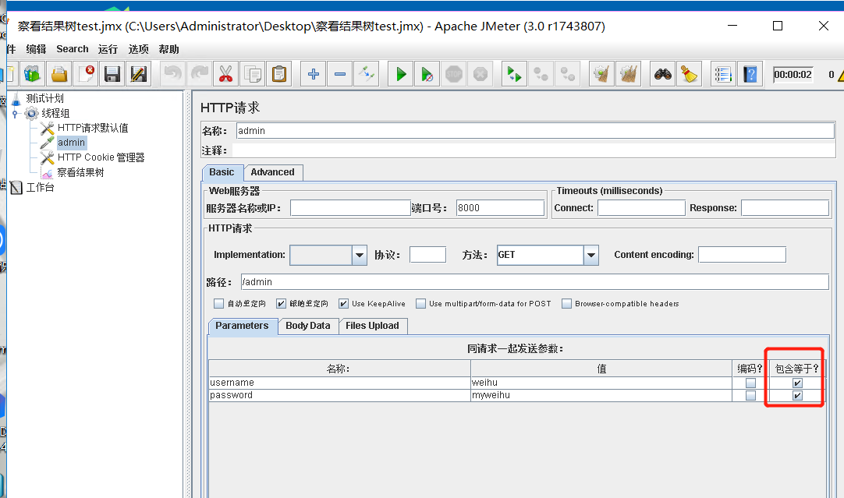Switch to the Advanced tab

(x=272, y=172)
